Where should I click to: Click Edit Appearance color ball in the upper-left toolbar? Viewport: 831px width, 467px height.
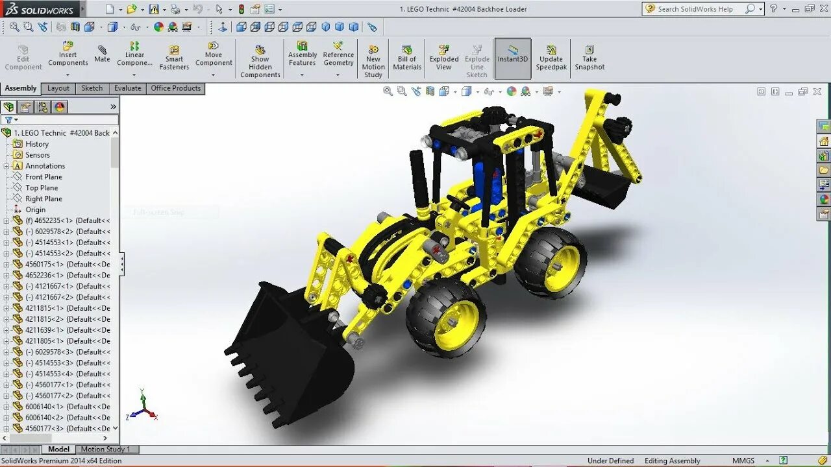point(158,27)
